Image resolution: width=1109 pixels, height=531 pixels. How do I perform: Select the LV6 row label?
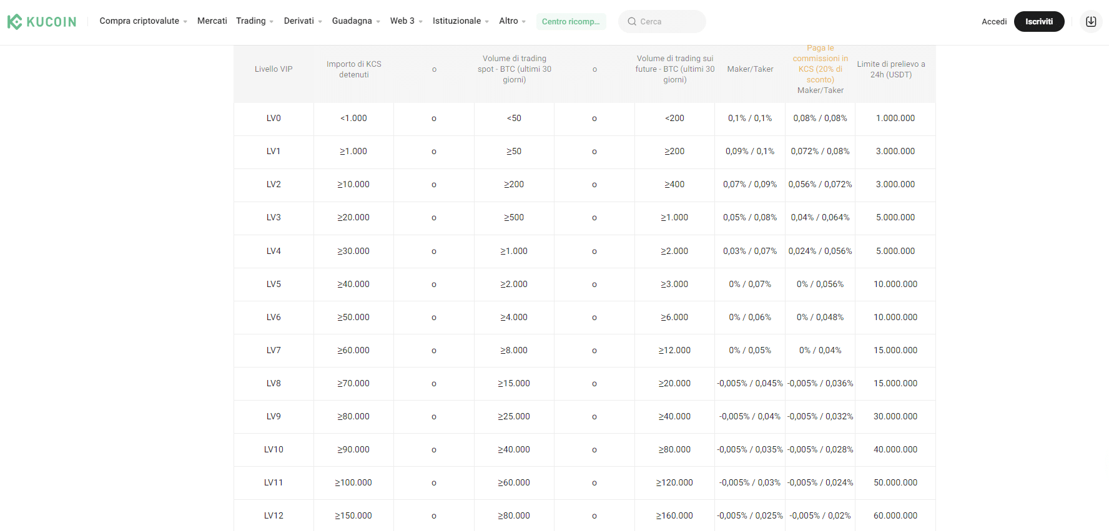tap(274, 318)
